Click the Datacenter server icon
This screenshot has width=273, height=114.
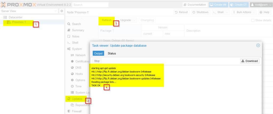pos(5,17)
